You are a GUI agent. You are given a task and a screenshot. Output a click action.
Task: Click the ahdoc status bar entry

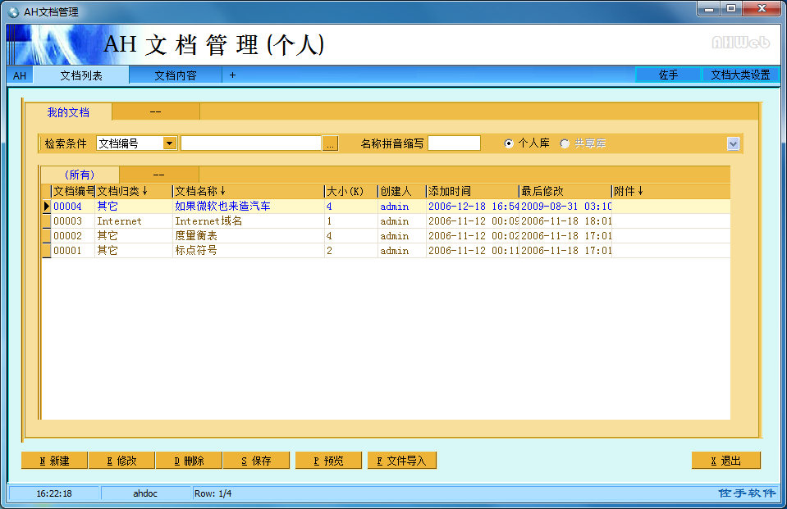coord(145,493)
